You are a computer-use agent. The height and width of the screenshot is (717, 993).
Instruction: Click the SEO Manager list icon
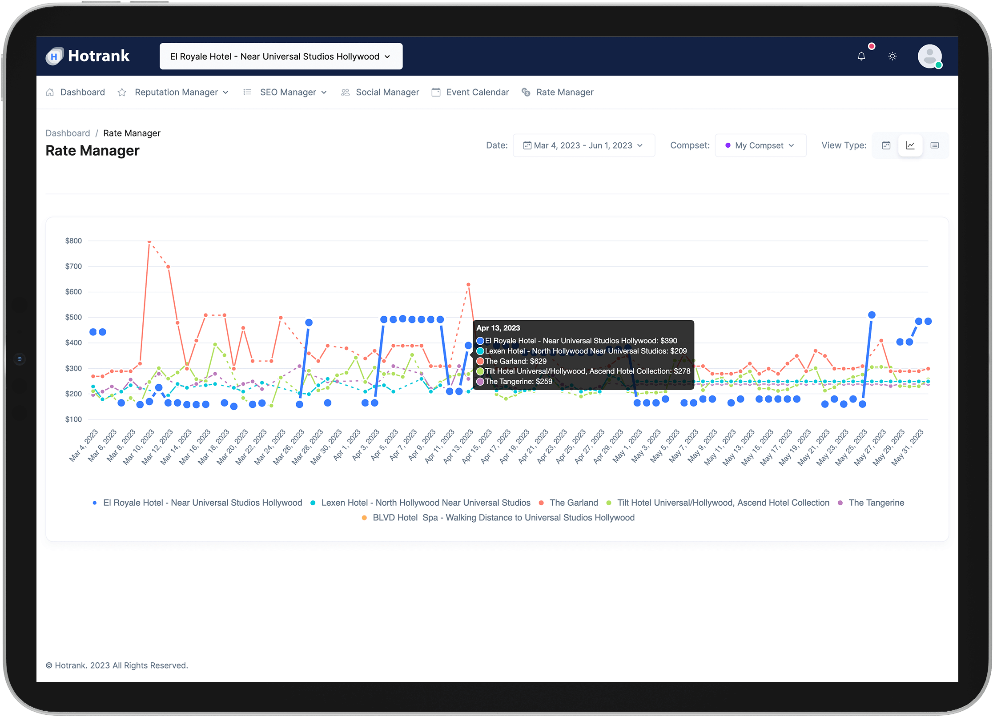(247, 92)
